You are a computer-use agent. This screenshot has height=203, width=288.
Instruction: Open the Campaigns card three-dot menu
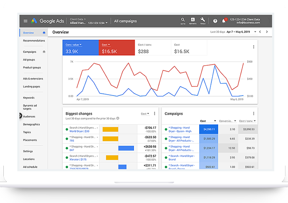[254, 113]
